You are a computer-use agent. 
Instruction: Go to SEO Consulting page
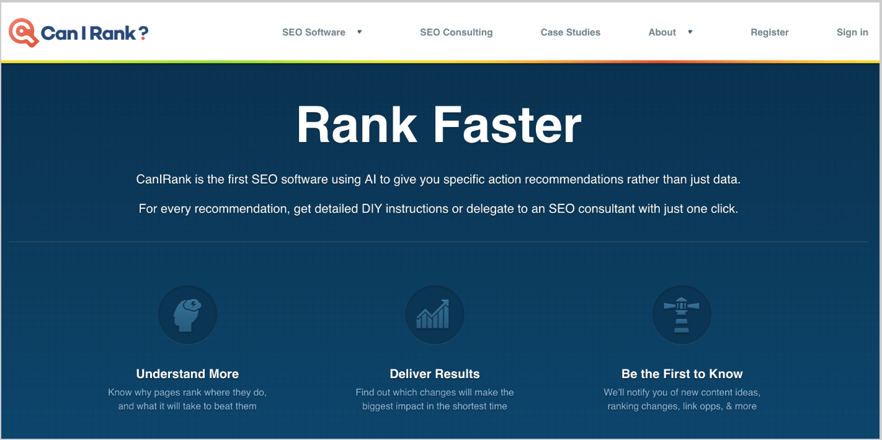pyautogui.click(x=457, y=32)
